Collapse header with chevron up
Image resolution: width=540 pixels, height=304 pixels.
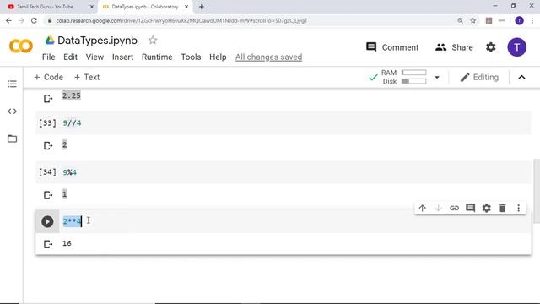click(521, 77)
